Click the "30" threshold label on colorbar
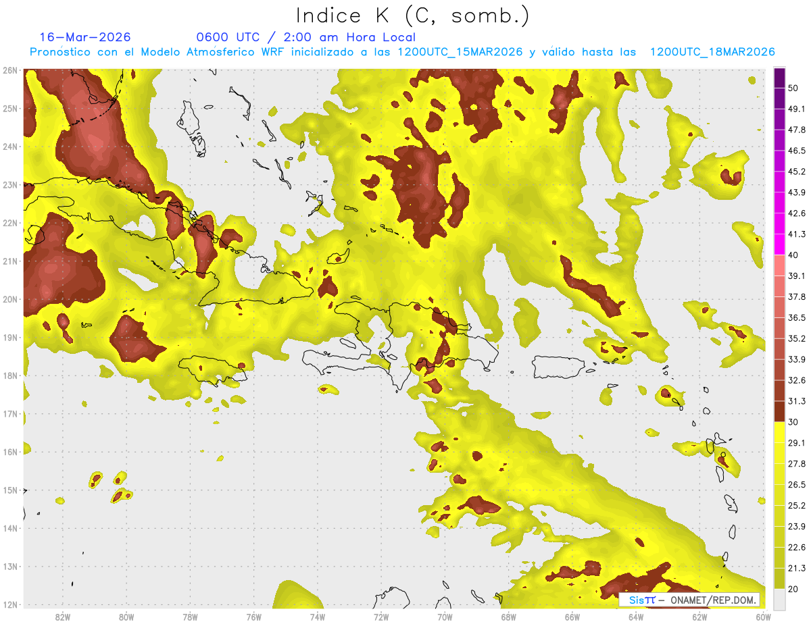The height and width of the screenshot is (626, 811). click(x=793, y=422)
